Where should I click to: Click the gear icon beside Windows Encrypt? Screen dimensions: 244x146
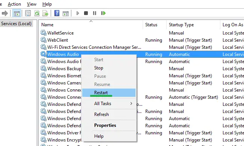click(44, 140)
